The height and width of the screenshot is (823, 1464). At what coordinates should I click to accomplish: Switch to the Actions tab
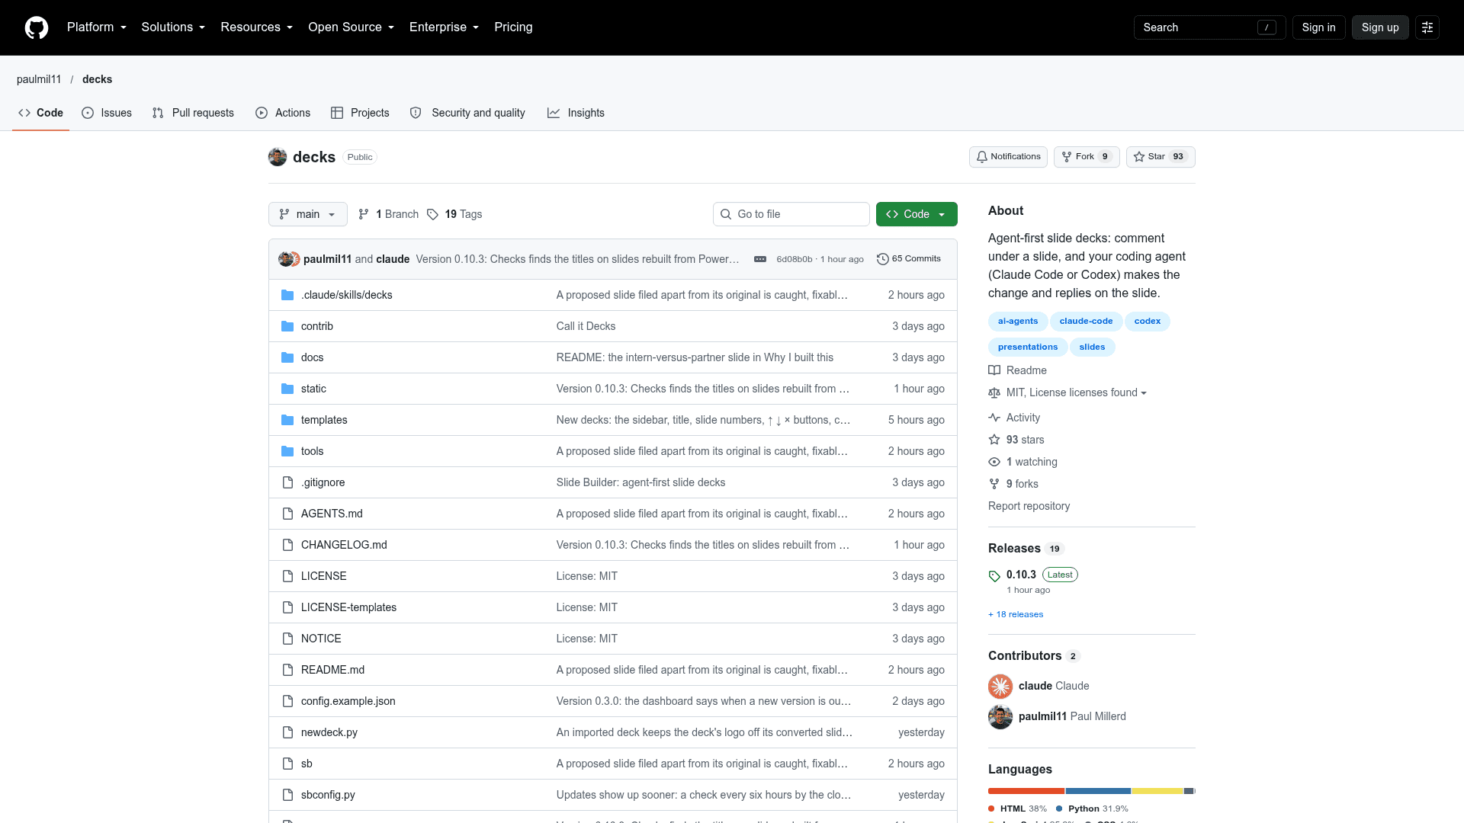click(x=283, y=113)
